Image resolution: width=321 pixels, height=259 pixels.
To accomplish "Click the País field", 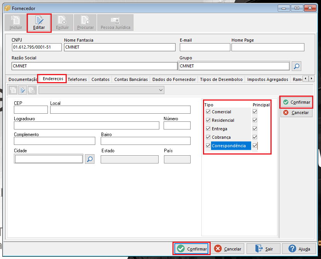I will (177, 159).
